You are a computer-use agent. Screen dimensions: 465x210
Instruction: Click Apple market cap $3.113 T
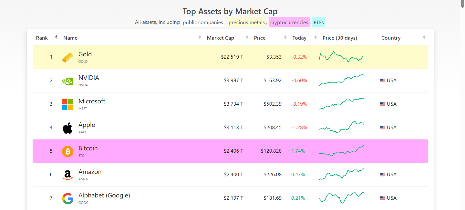(x=233, y=128)
